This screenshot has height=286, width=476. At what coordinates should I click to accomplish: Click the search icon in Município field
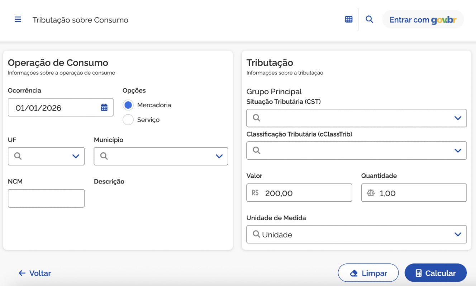pyautogui.click(x=104, y=156)
